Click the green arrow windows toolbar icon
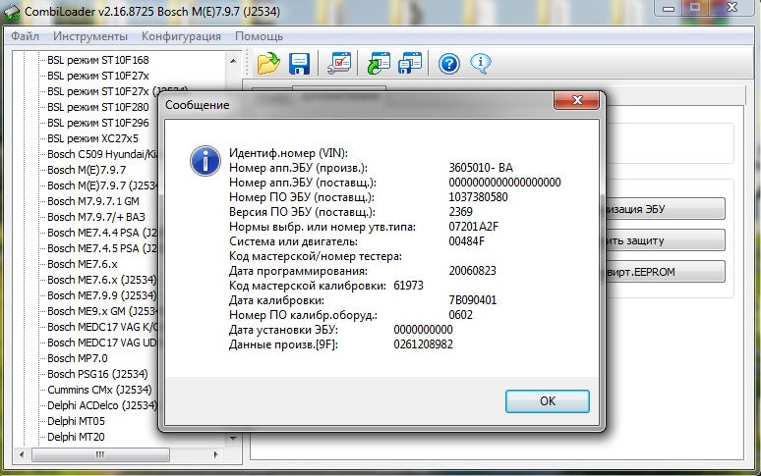The image size is (761, 476). pos(379,64)
